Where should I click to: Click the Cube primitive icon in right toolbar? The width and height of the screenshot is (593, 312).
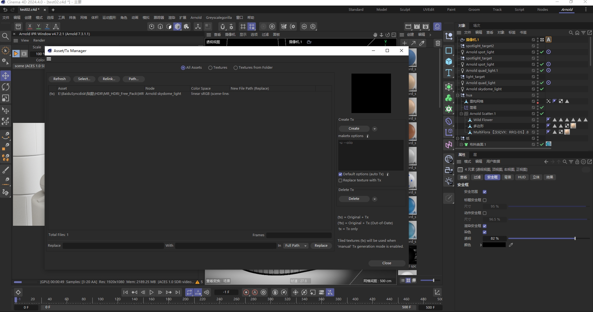tap(449, 62)
